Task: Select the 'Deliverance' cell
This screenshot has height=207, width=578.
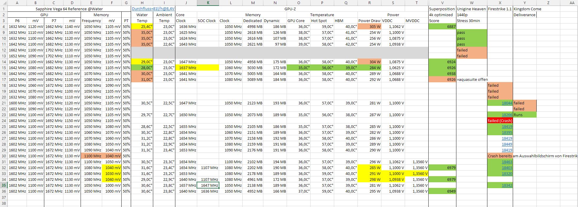Action: click(x=525, y=15)
